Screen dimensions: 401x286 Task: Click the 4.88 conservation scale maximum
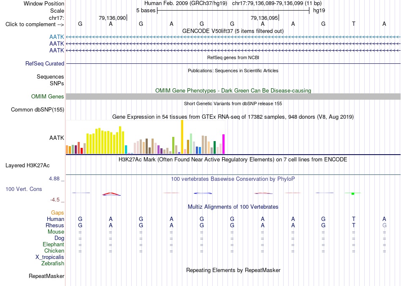[54, 178]
